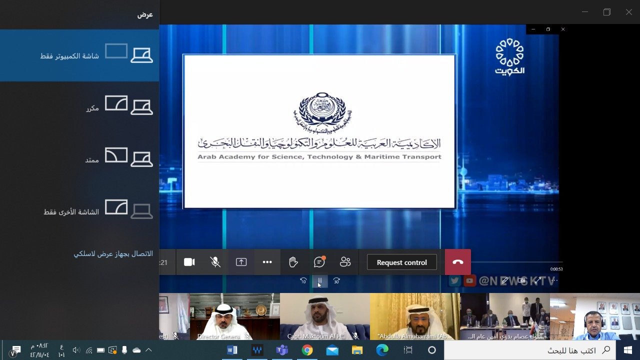Raise hand in the Teams meeting
Viewport: 640px width, 360px height.
[293, 262]
